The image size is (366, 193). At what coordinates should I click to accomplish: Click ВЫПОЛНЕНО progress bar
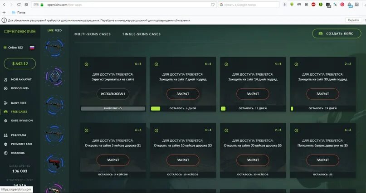tap(113, 108)
